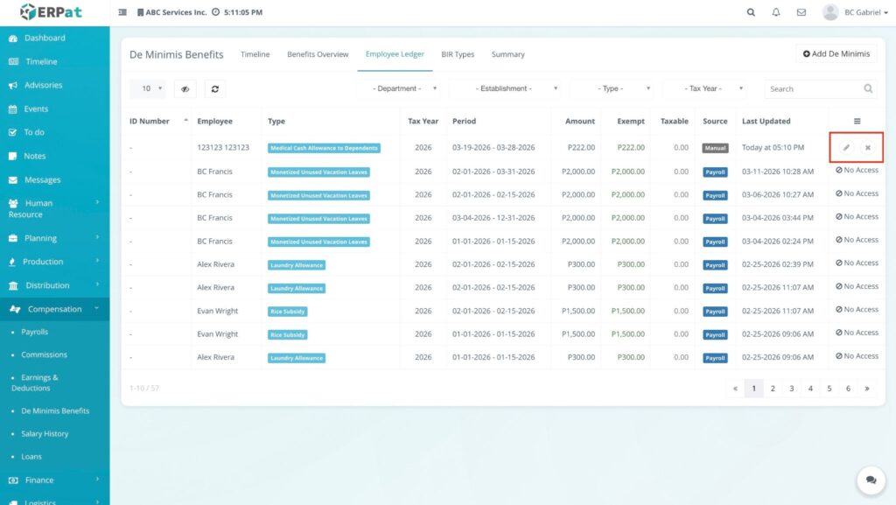Screen dimensions: 896x505
Task: Go to page 3 of the ledger
Action: tap(791, 389)
